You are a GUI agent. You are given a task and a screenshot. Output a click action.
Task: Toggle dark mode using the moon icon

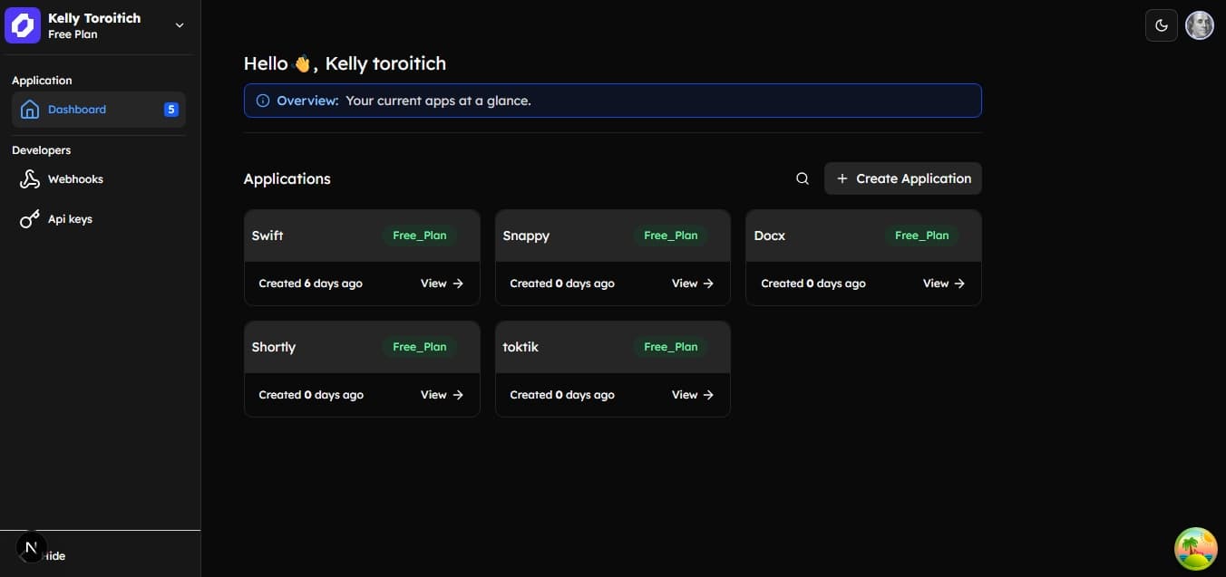tap(1161, 24)
